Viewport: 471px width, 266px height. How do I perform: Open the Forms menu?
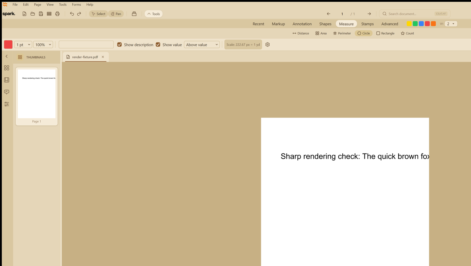pyautogui.click(x=76, y=4)
